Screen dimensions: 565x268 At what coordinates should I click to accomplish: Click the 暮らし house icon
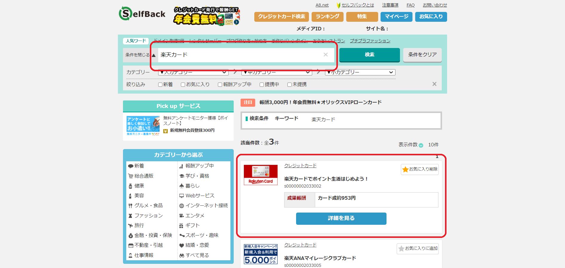coord(181,186)
